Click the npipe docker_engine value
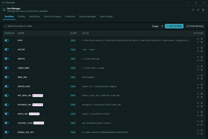 (x=99, y=86)
